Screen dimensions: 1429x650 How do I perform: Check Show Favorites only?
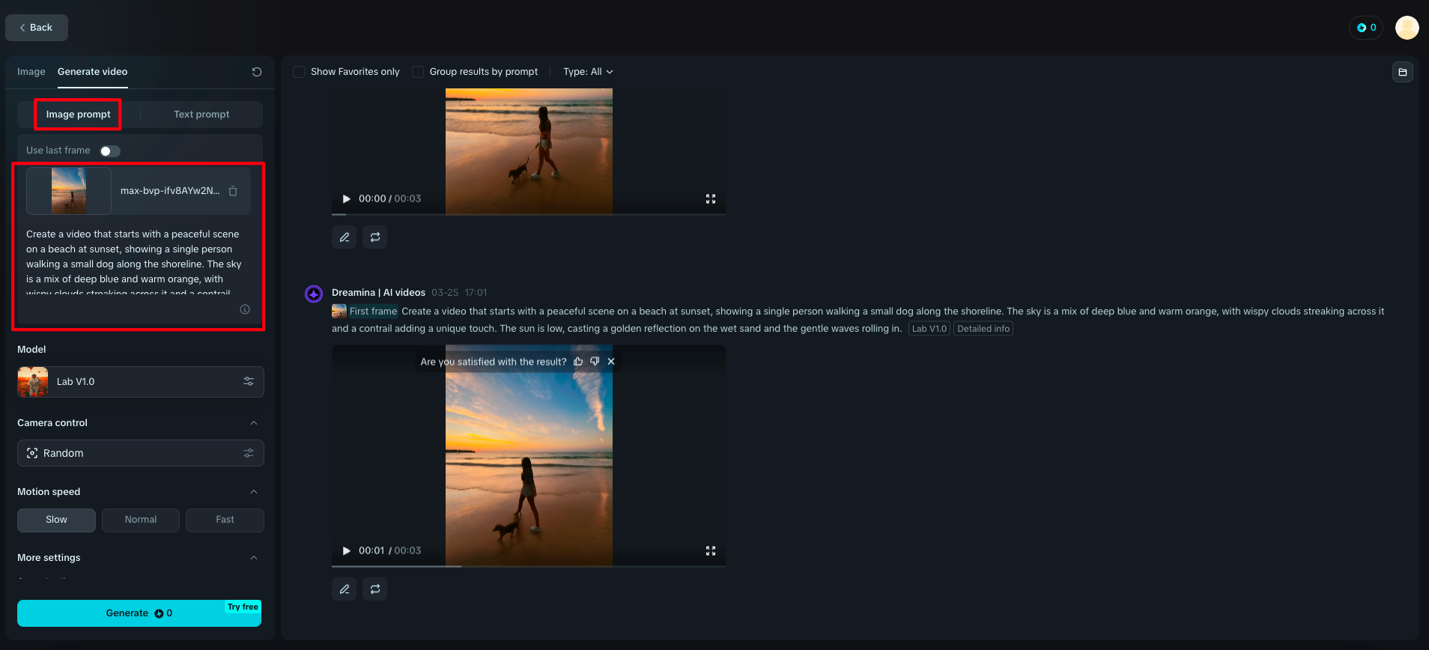[x=299, y=72]
